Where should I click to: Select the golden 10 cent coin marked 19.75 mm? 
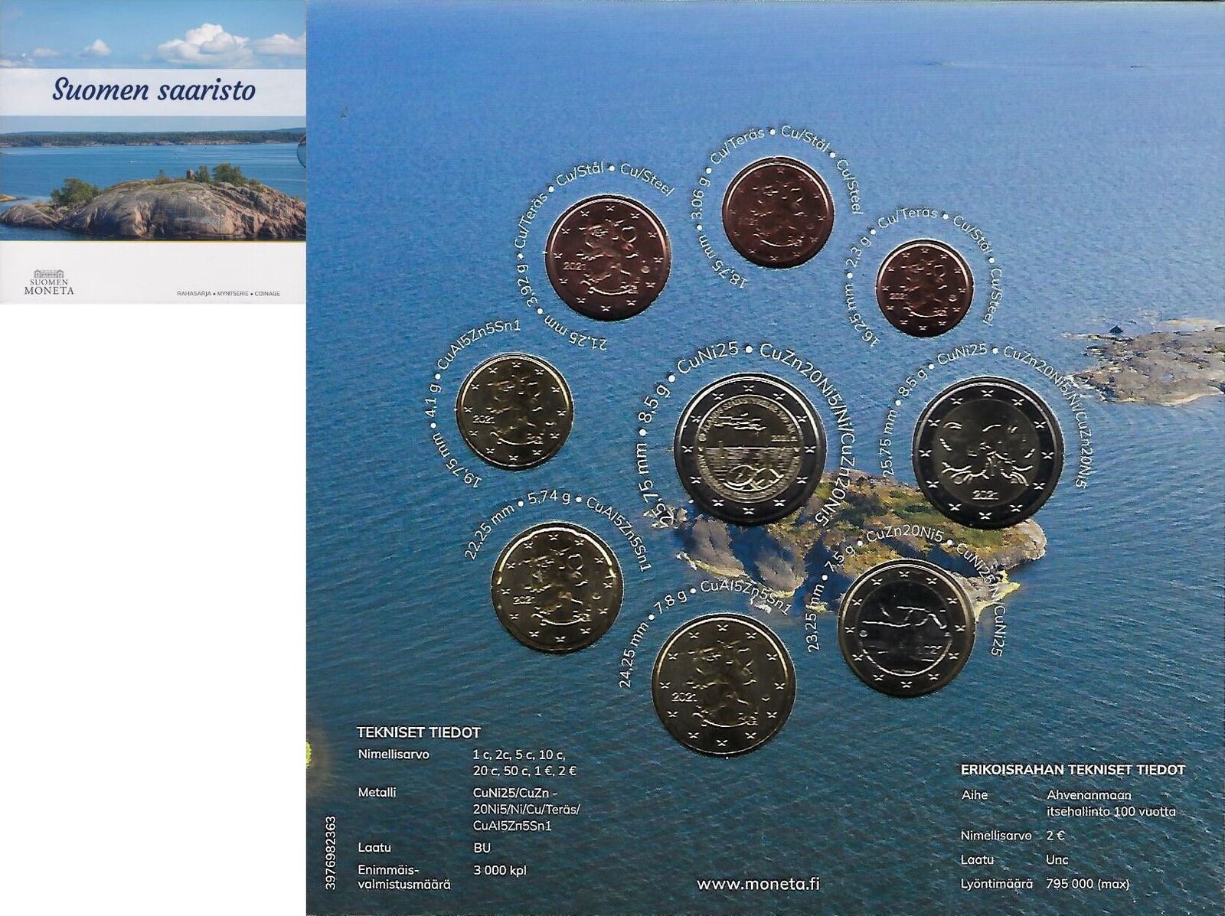(x=514, y=411)
